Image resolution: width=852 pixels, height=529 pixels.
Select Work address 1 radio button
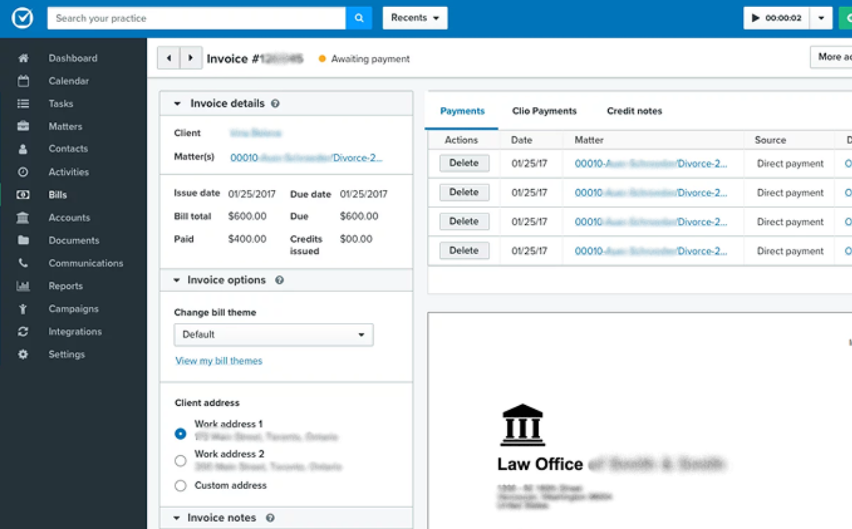181,434
